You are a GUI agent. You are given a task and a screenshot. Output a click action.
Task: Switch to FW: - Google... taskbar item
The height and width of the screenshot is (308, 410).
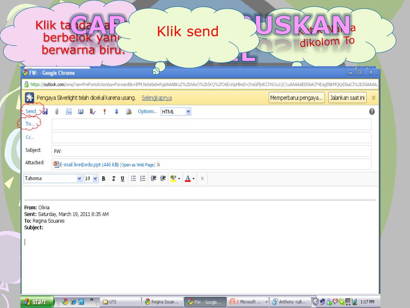click(205, 302)
